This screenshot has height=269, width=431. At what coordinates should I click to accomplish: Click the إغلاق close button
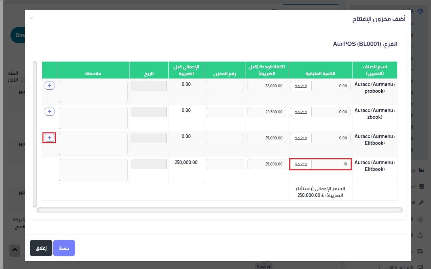tap(41, 248)
